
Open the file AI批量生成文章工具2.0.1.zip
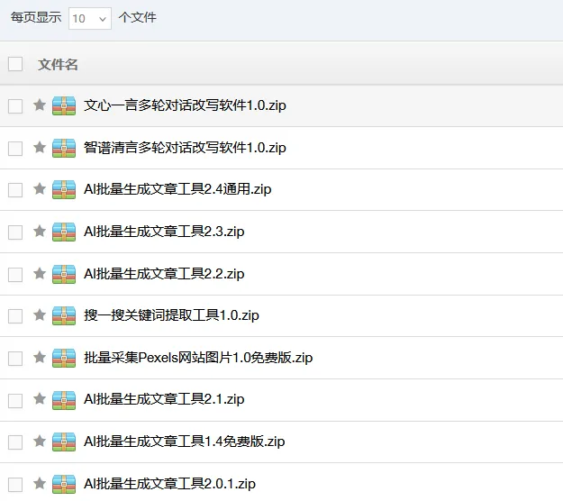(x=169, y=484)
